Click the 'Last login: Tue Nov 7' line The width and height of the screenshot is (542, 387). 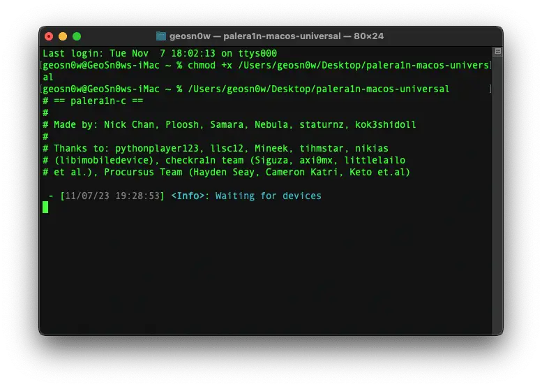[x=160, y=53]
